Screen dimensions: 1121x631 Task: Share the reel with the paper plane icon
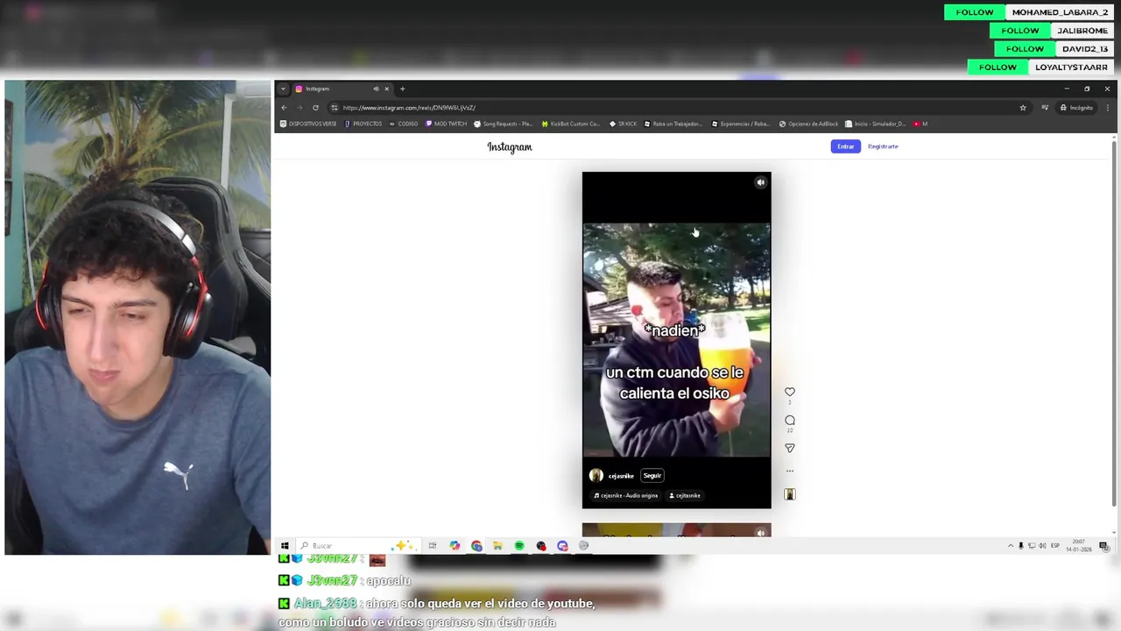(789, 448)
